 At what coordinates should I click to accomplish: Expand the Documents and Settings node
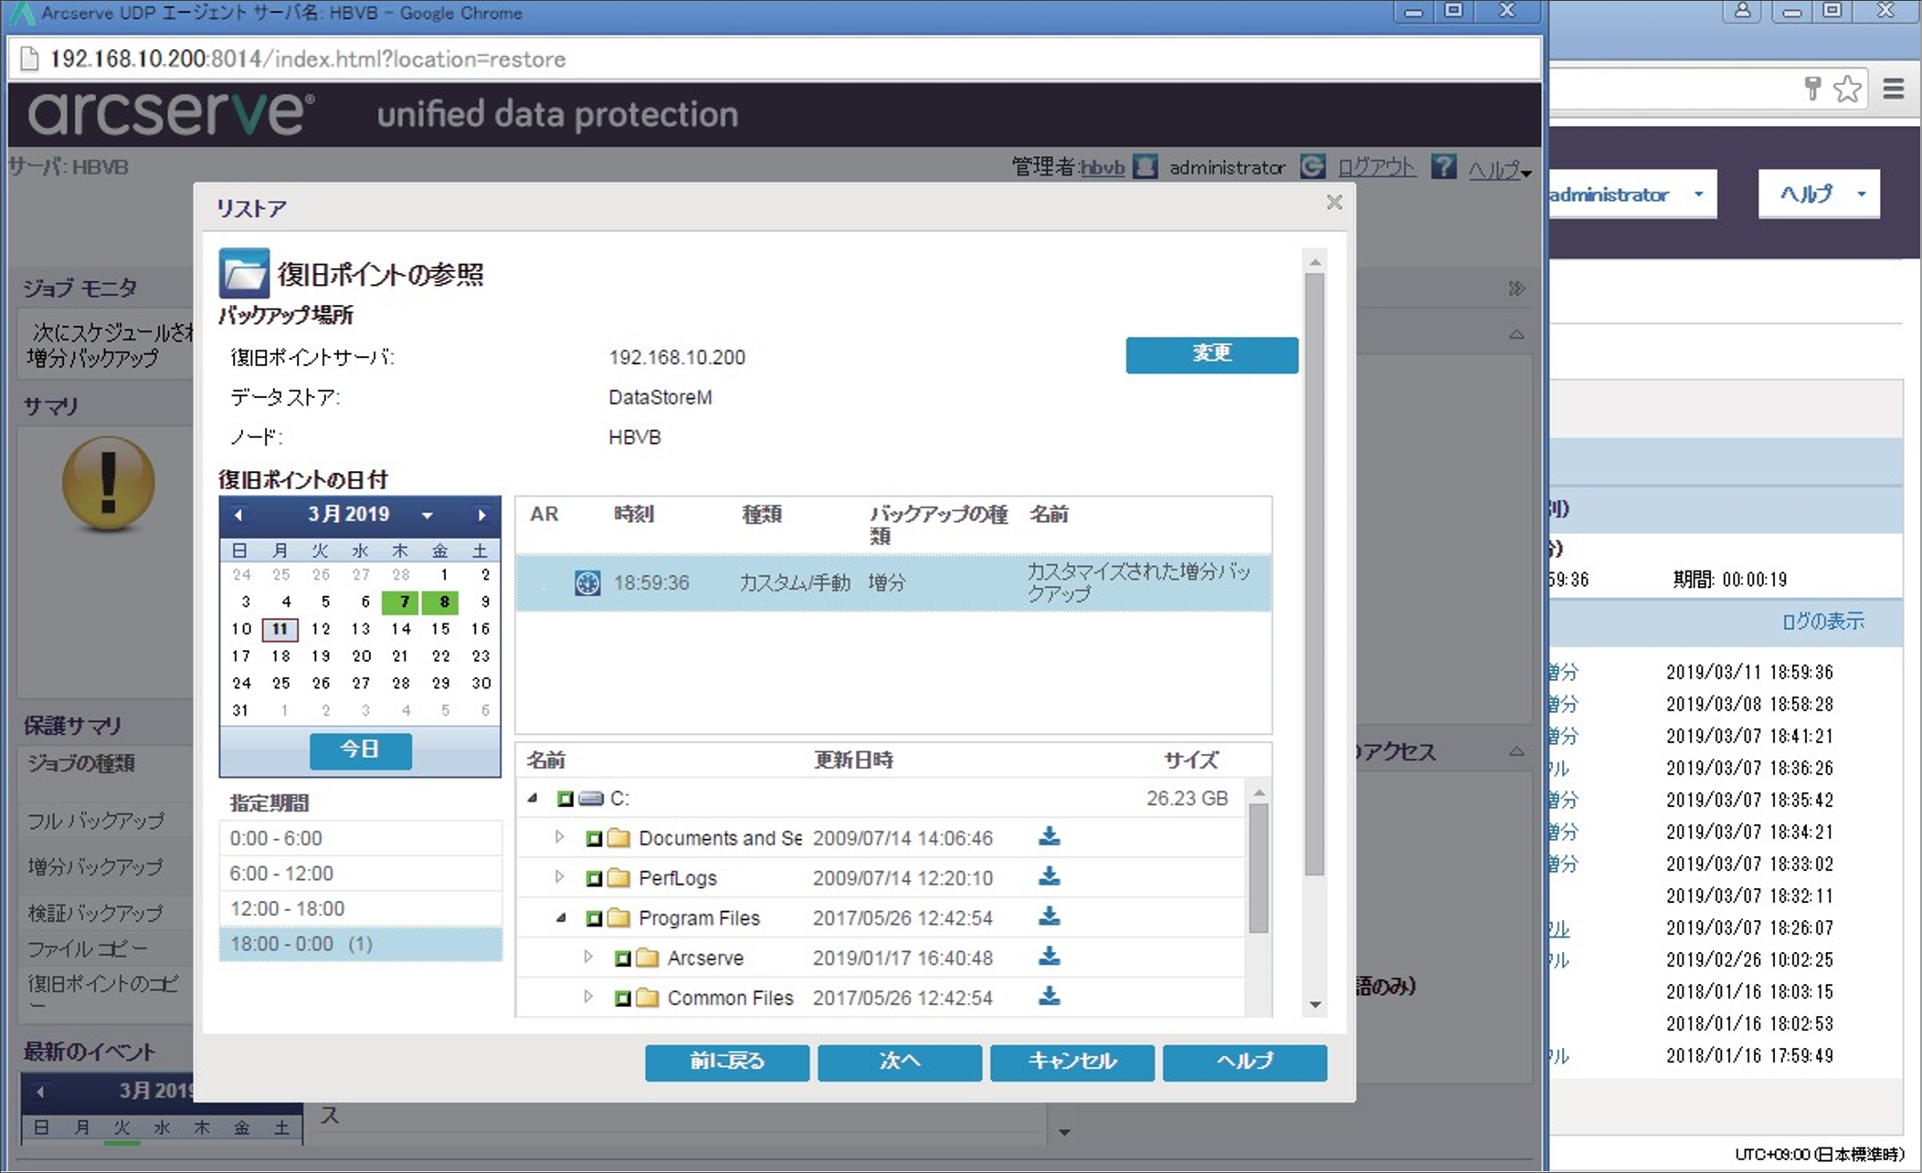(559, 837)
